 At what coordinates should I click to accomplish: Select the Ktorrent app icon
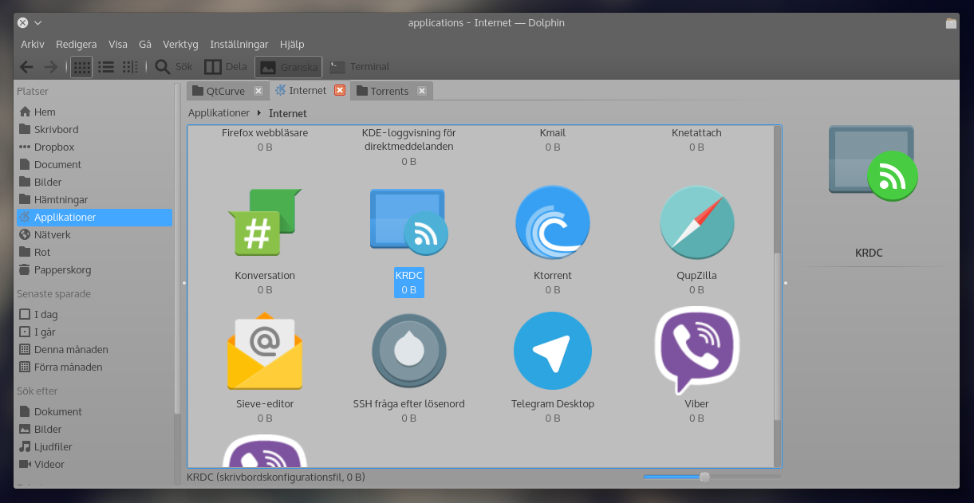coord(553,222)
